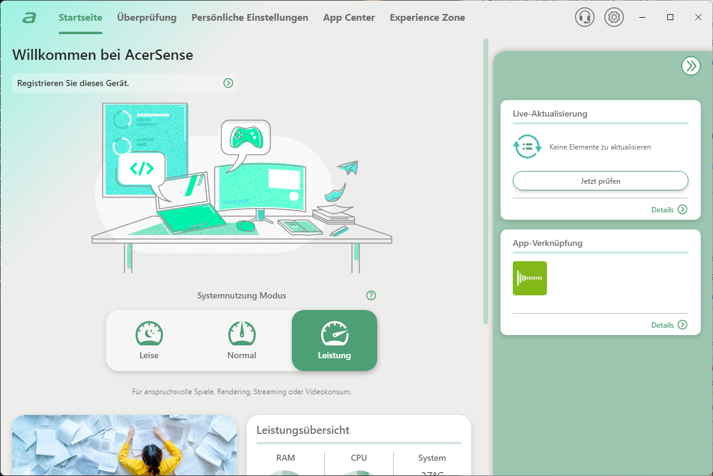Click arrow icon next to device registration
713x476 pixels.
(228, 83)
